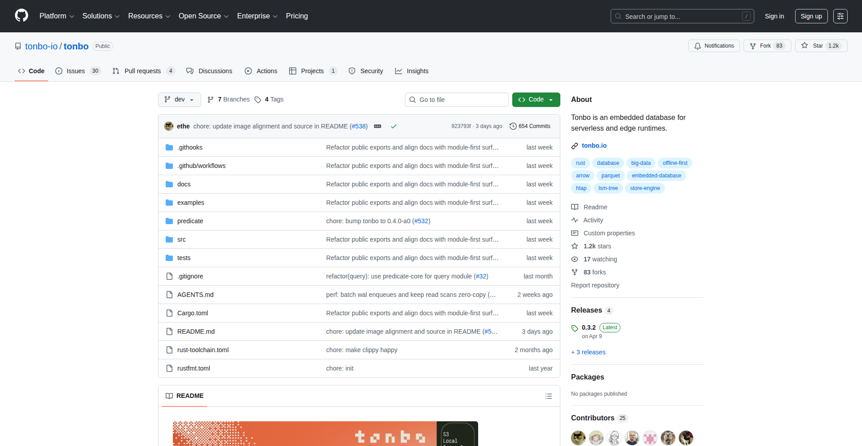Click the Cargo.toml file icon
This screenshot has height=446, width=862.
tap(169, 313)
